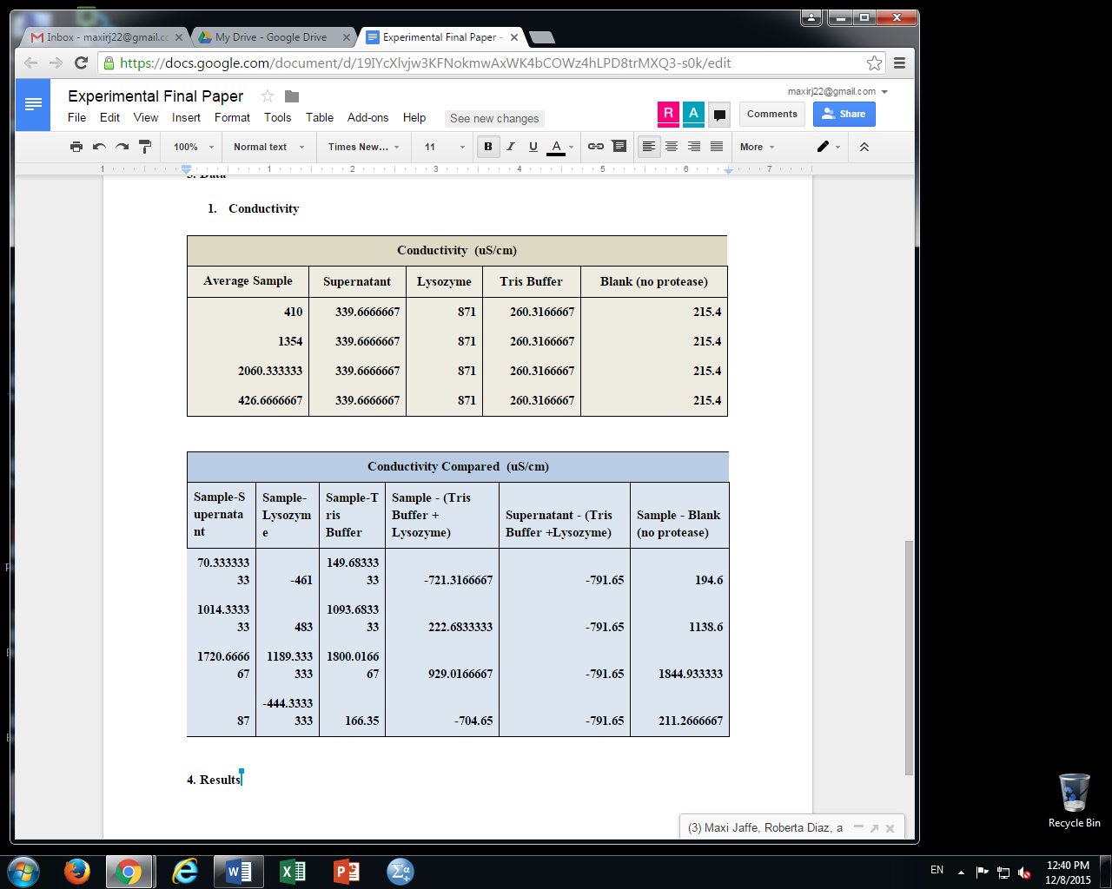Open the zoom 100% dropdown
The height and width of the screenshot is (889, 1112).
193,147
